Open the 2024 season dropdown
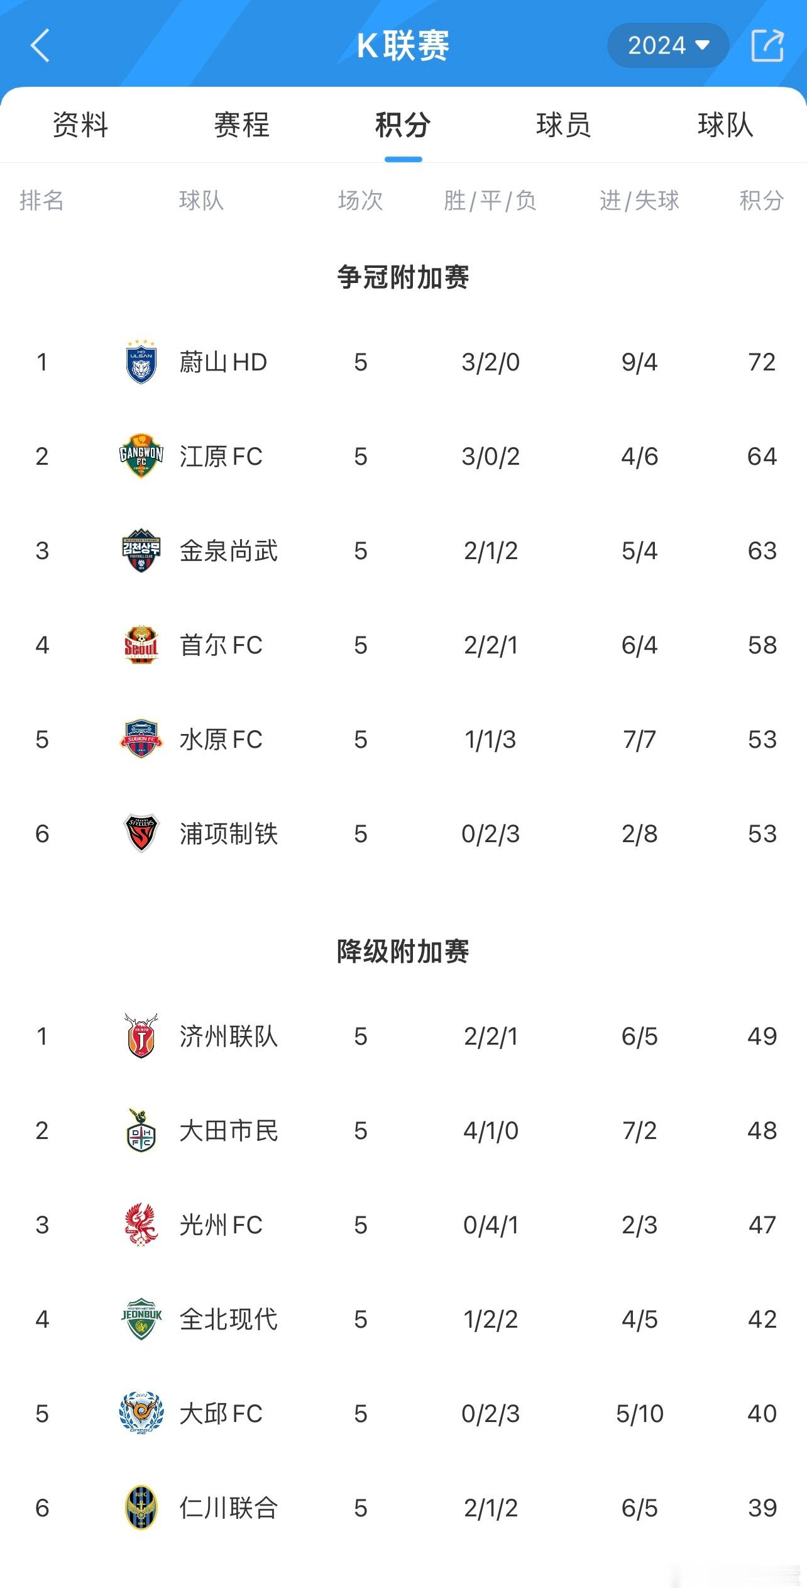The height and width of the screenshot is (1595, 807). 668,45
